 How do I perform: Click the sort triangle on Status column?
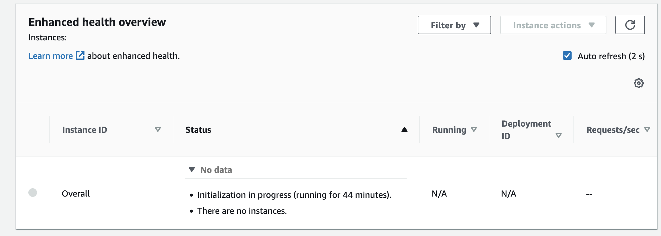tap(404, 130)
